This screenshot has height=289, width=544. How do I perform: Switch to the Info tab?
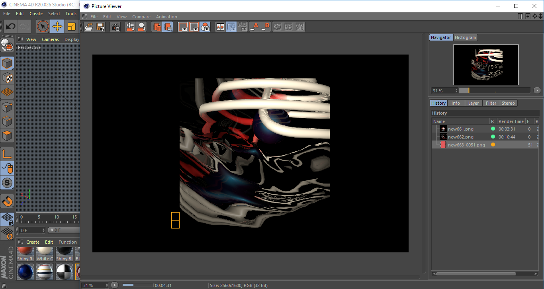coord(456,103)
